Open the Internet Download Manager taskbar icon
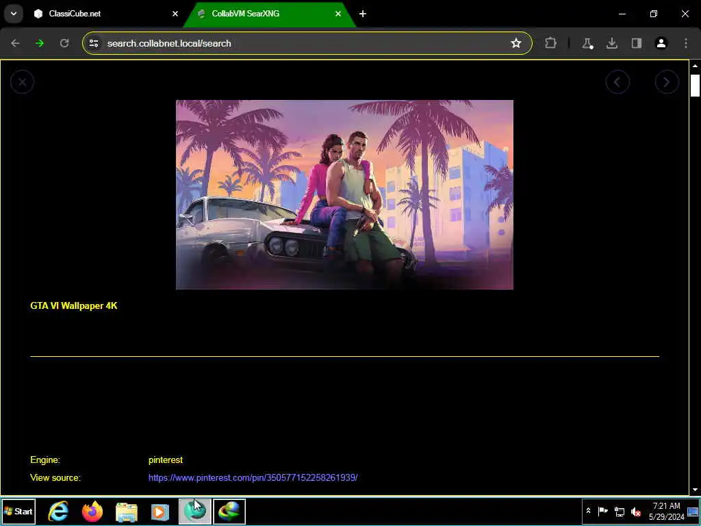The width and height of the screenshot is (701, 526). pos(229,511)
